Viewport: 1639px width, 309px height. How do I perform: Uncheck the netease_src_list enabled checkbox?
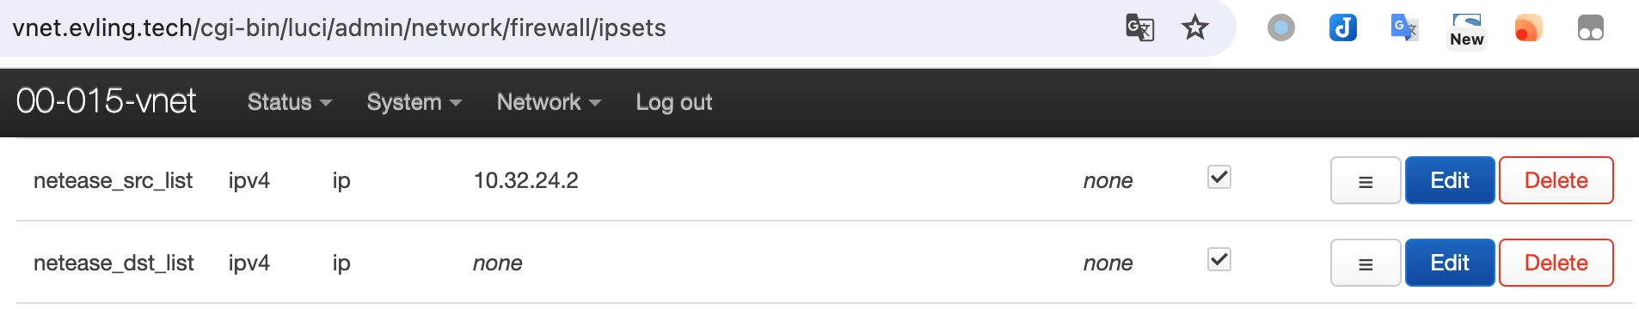pyautogui.click(x=1219, y=177)
